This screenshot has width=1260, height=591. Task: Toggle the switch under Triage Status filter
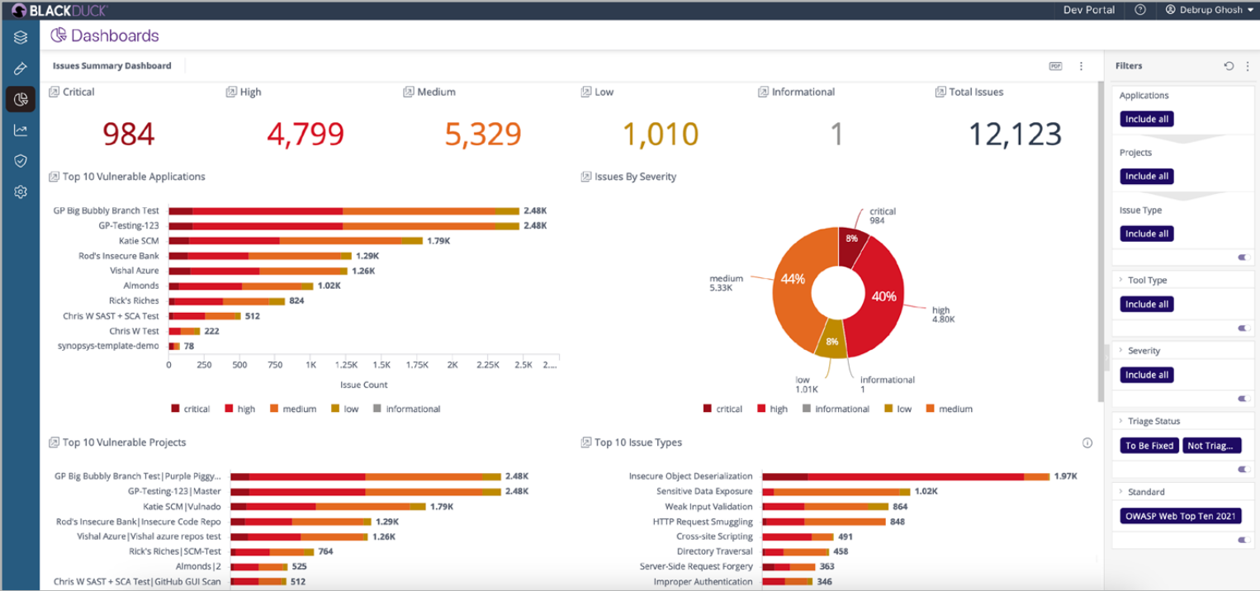tap(1243, 469)
